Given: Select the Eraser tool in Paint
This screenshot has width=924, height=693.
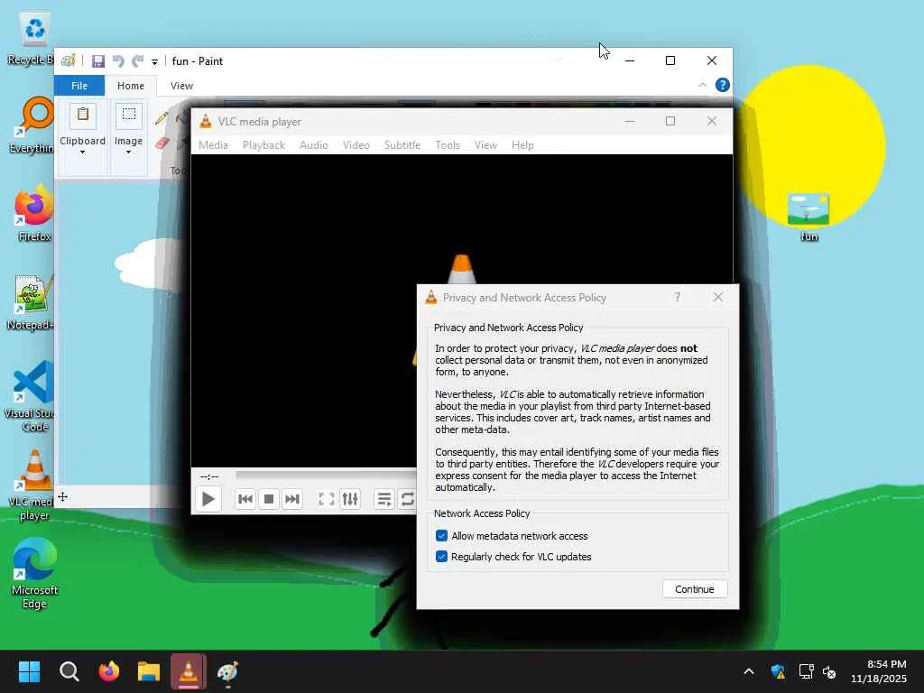Looking at the screenshot, I should click(x=162, y=143).
